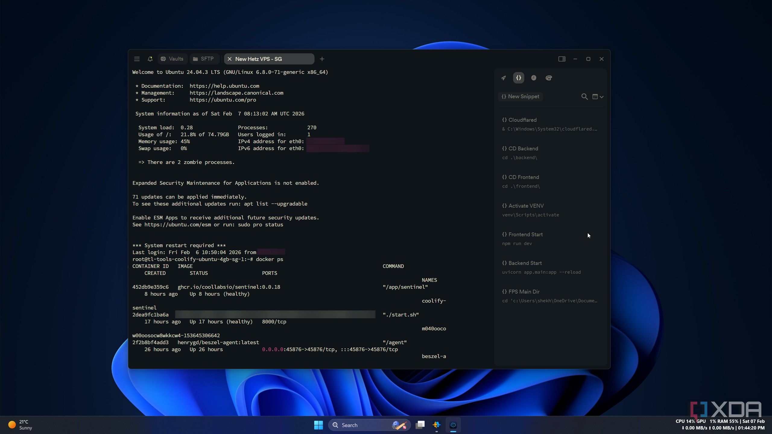The width and height of the screenshot is (772, 434).
Task: Open the rocket quick-connect panel icon
Action: click(504, 78)
